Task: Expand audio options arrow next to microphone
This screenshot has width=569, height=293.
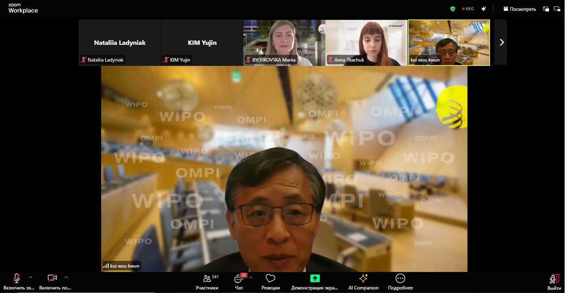Action: (31, 277)
